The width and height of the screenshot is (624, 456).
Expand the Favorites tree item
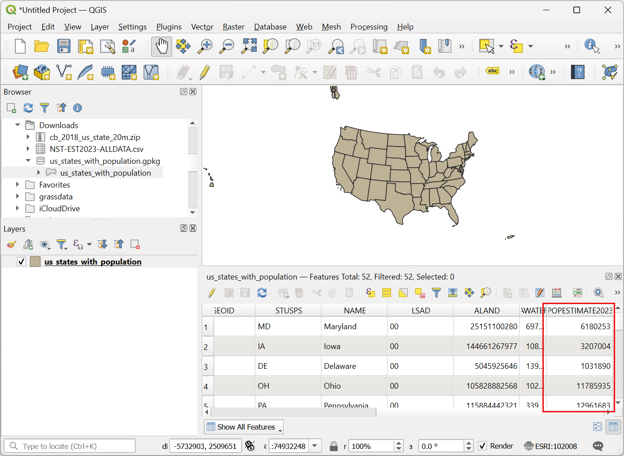[18, 184]
